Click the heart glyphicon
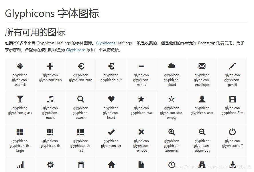Screen dimensions: 254x172 [x=111, y=99]
